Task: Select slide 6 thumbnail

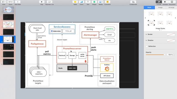Action: tap(9, 47)
